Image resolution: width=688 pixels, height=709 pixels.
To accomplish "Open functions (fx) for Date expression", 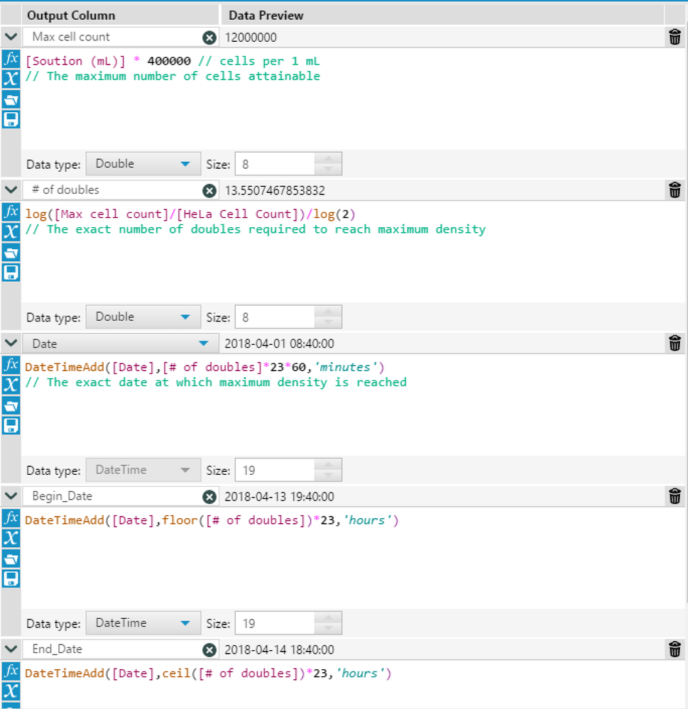I will click(x=11, y=365).
